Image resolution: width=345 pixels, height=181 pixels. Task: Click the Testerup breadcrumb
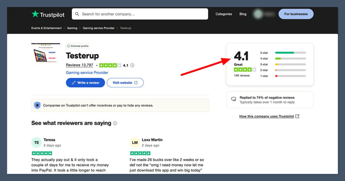pos(126,28)
